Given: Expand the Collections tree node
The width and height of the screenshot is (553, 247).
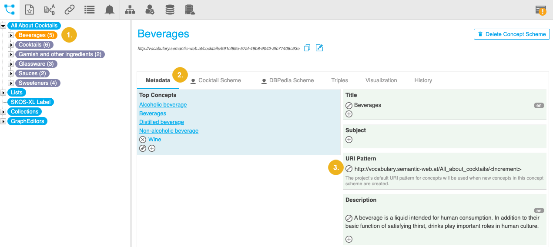Looking at the screenshot, I should click(x=3, y=112).
